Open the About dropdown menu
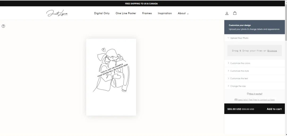Image resolution: width=287 pixels, height=136 pixels. [183, 13]
